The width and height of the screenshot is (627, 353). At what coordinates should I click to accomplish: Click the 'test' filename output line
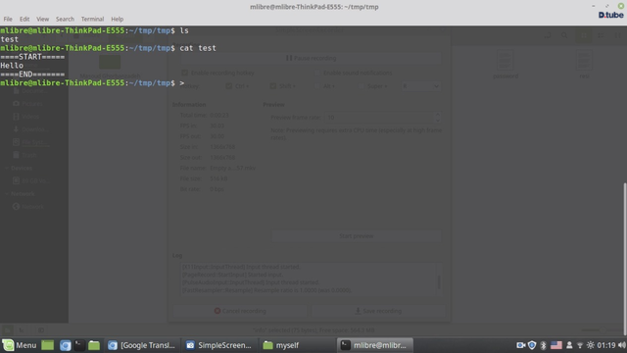click(x=9, y=39)
